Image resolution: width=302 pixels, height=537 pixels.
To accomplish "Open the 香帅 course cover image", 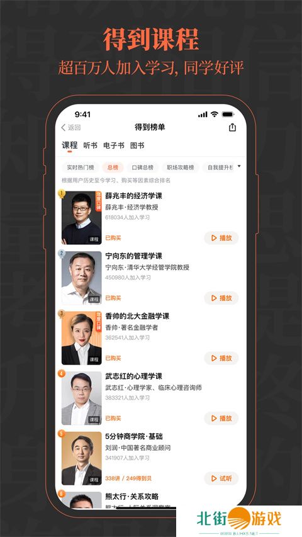I will tap(82, 338).
